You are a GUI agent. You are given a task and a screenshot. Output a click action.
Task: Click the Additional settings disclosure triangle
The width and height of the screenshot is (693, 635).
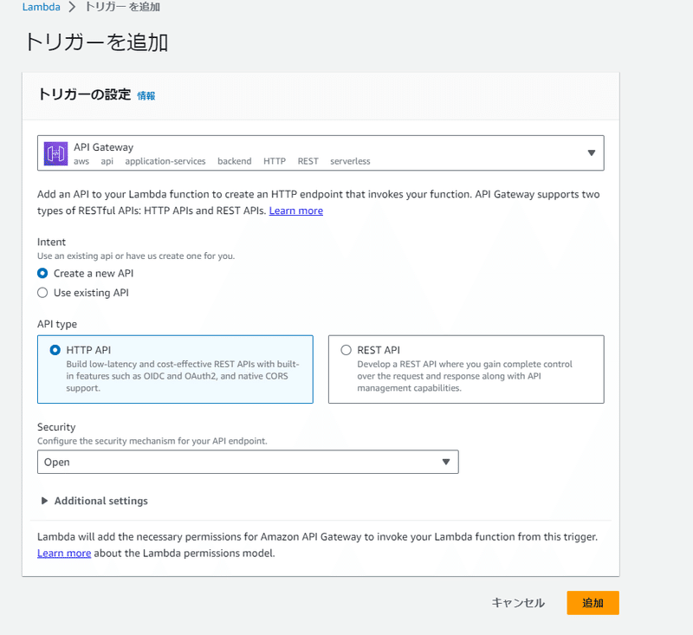pyautogui.click(x=44, y=501)
